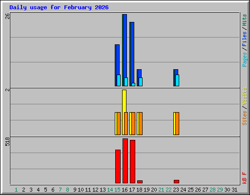Click the cyan pages bar for day 23
This screenshot has height=195, width=250.
pos(177,80)
